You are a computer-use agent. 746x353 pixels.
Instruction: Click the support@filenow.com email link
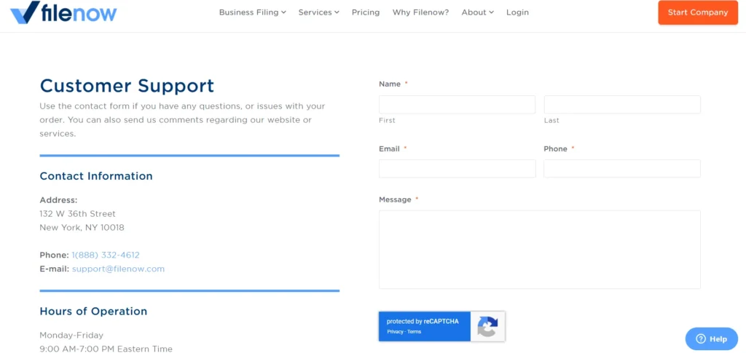pos(118,269)
